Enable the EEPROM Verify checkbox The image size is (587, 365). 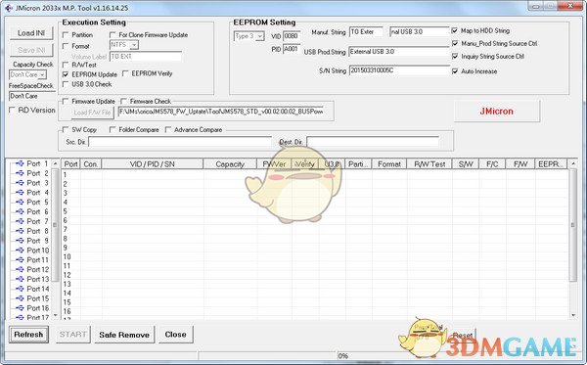(125, 73)
